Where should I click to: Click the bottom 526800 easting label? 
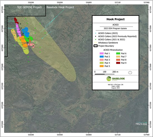(89, 135)
